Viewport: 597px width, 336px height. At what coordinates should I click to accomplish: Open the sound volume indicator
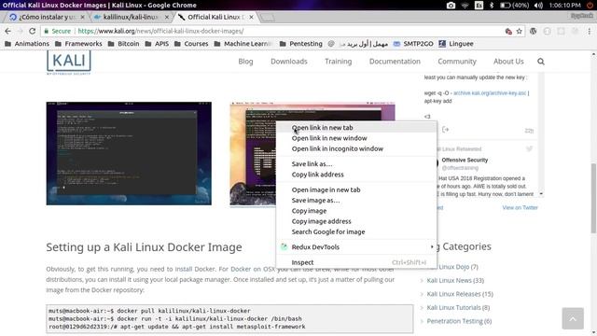pyautogui.click(x=538, y=6)
